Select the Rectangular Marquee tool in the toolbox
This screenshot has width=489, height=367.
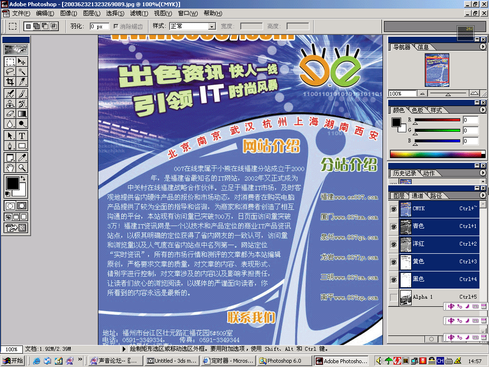pos(11,62)
